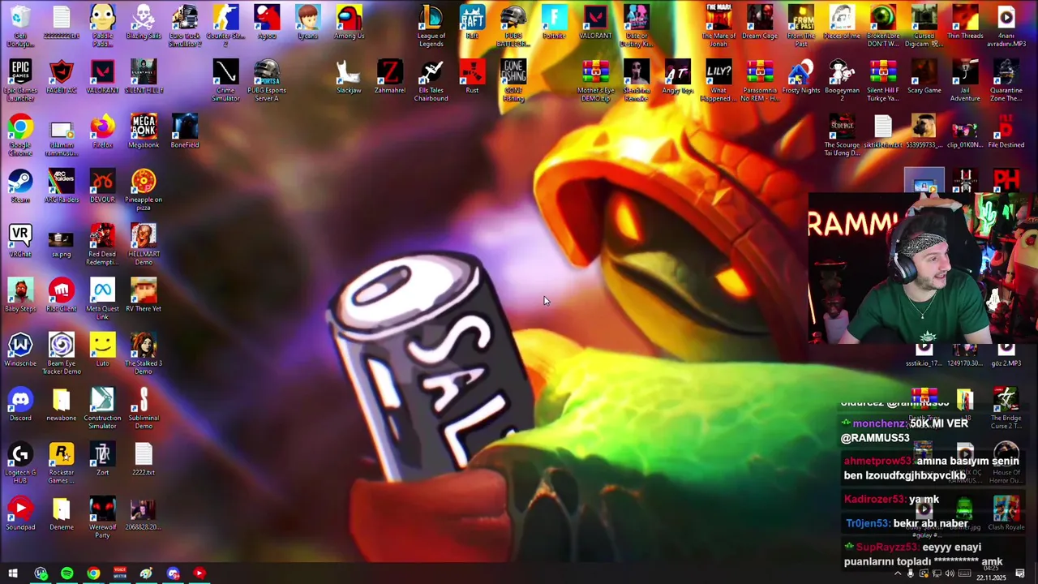Open the Windows Start menu
This screenshot has height=584, width=1038.
13,573
